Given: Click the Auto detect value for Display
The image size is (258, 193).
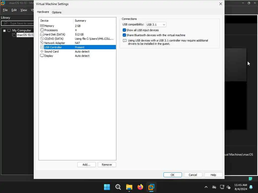Looking at the screenshot, I should pos(82,56).
